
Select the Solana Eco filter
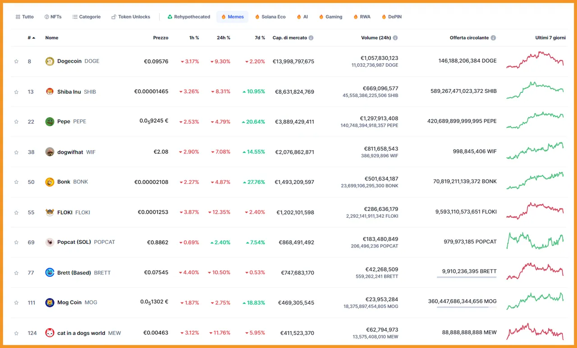(x=270, y=17)
